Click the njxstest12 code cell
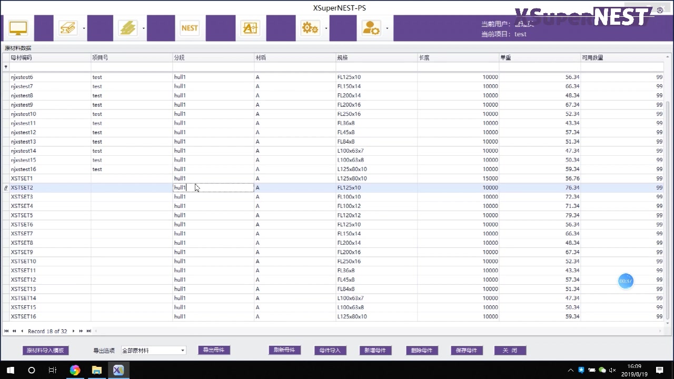 (50, 133)
